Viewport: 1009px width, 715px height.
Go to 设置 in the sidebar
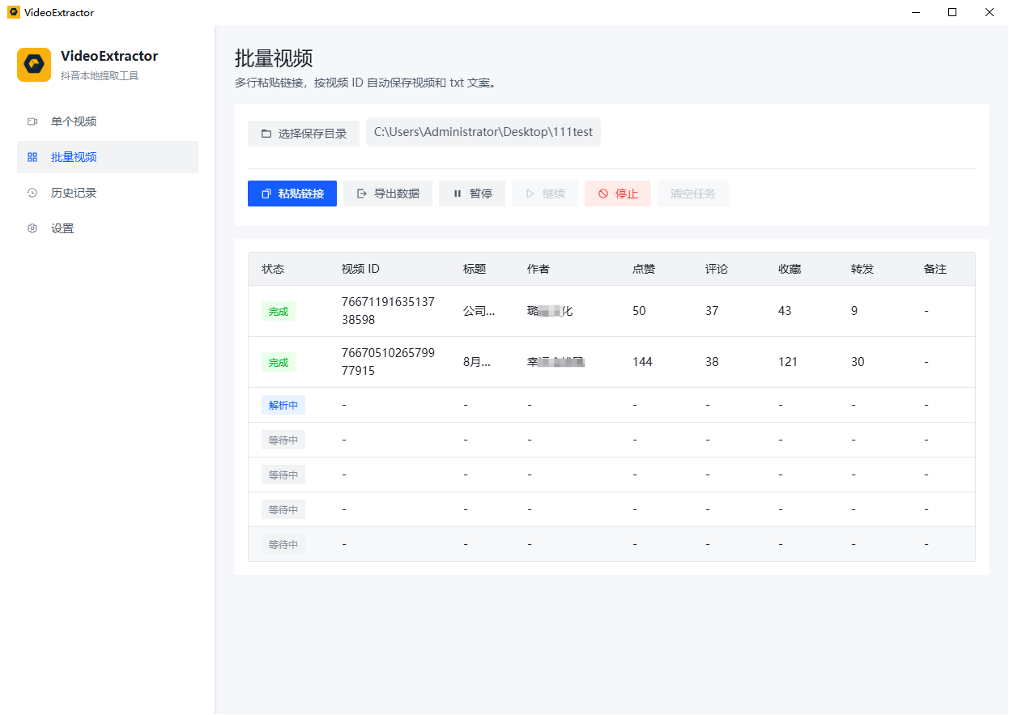pos(108,228)
